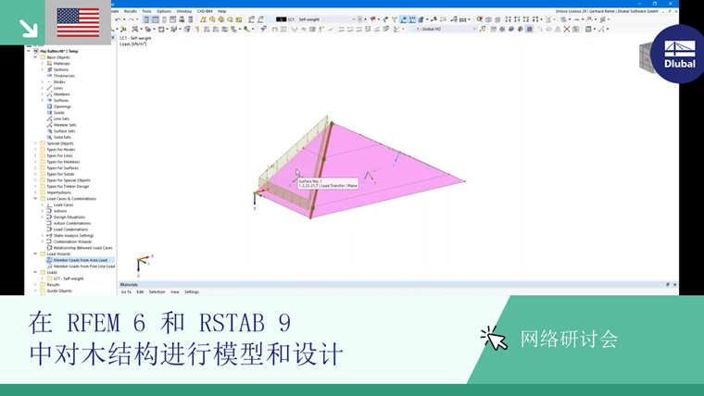Collapse the Basic Objects folder
The height and width of the screenshot is (396, 704).
click(35, 57)
